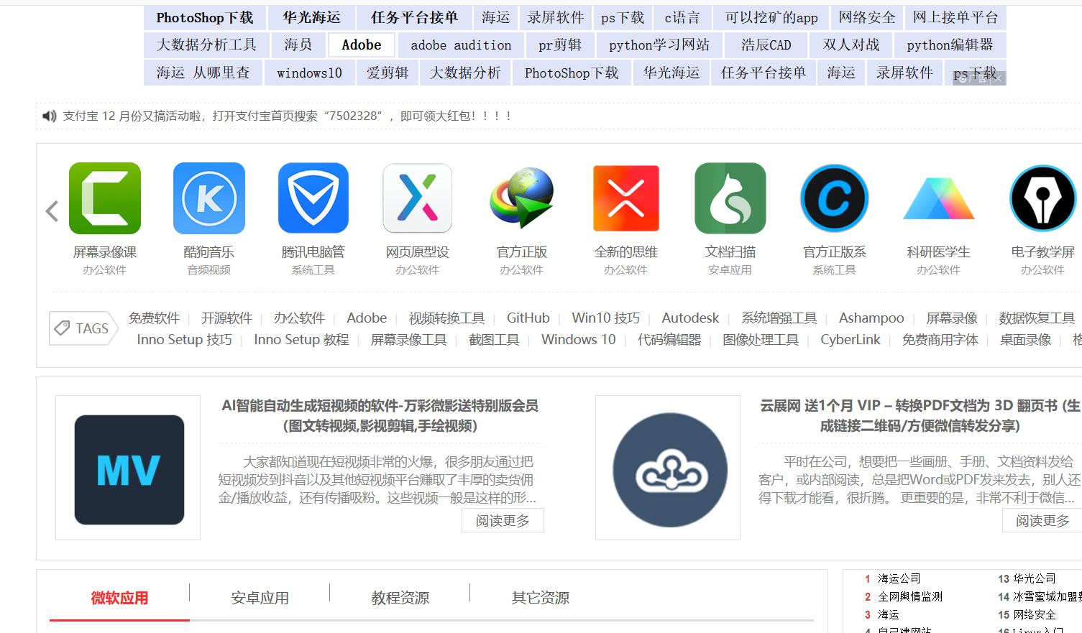Click the 网上接单平台 ad keyword
Screen dimensions: 1082x633
[955, 17]
